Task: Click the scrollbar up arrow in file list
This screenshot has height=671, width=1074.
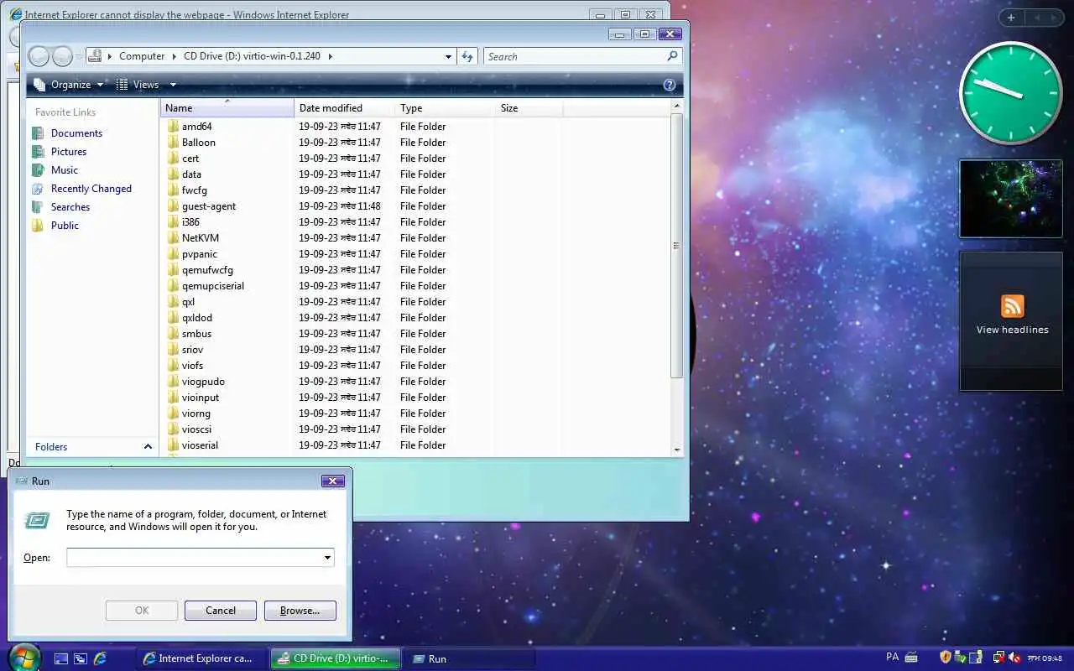Action: coord(676,107)
